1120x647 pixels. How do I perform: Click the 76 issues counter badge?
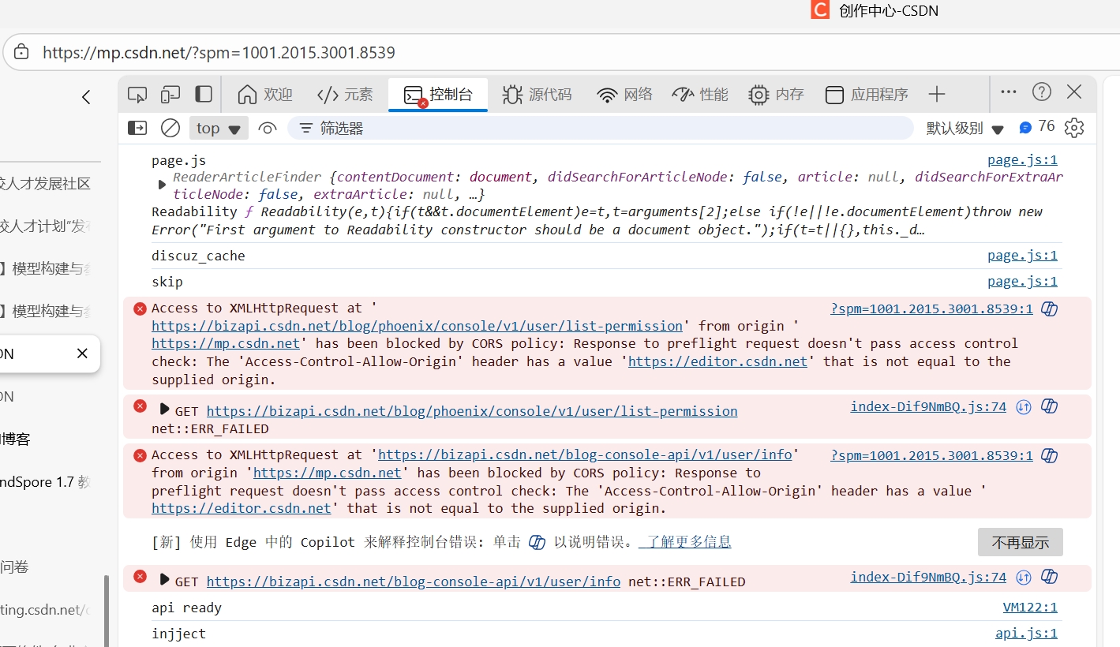(x=1037, y=127)
